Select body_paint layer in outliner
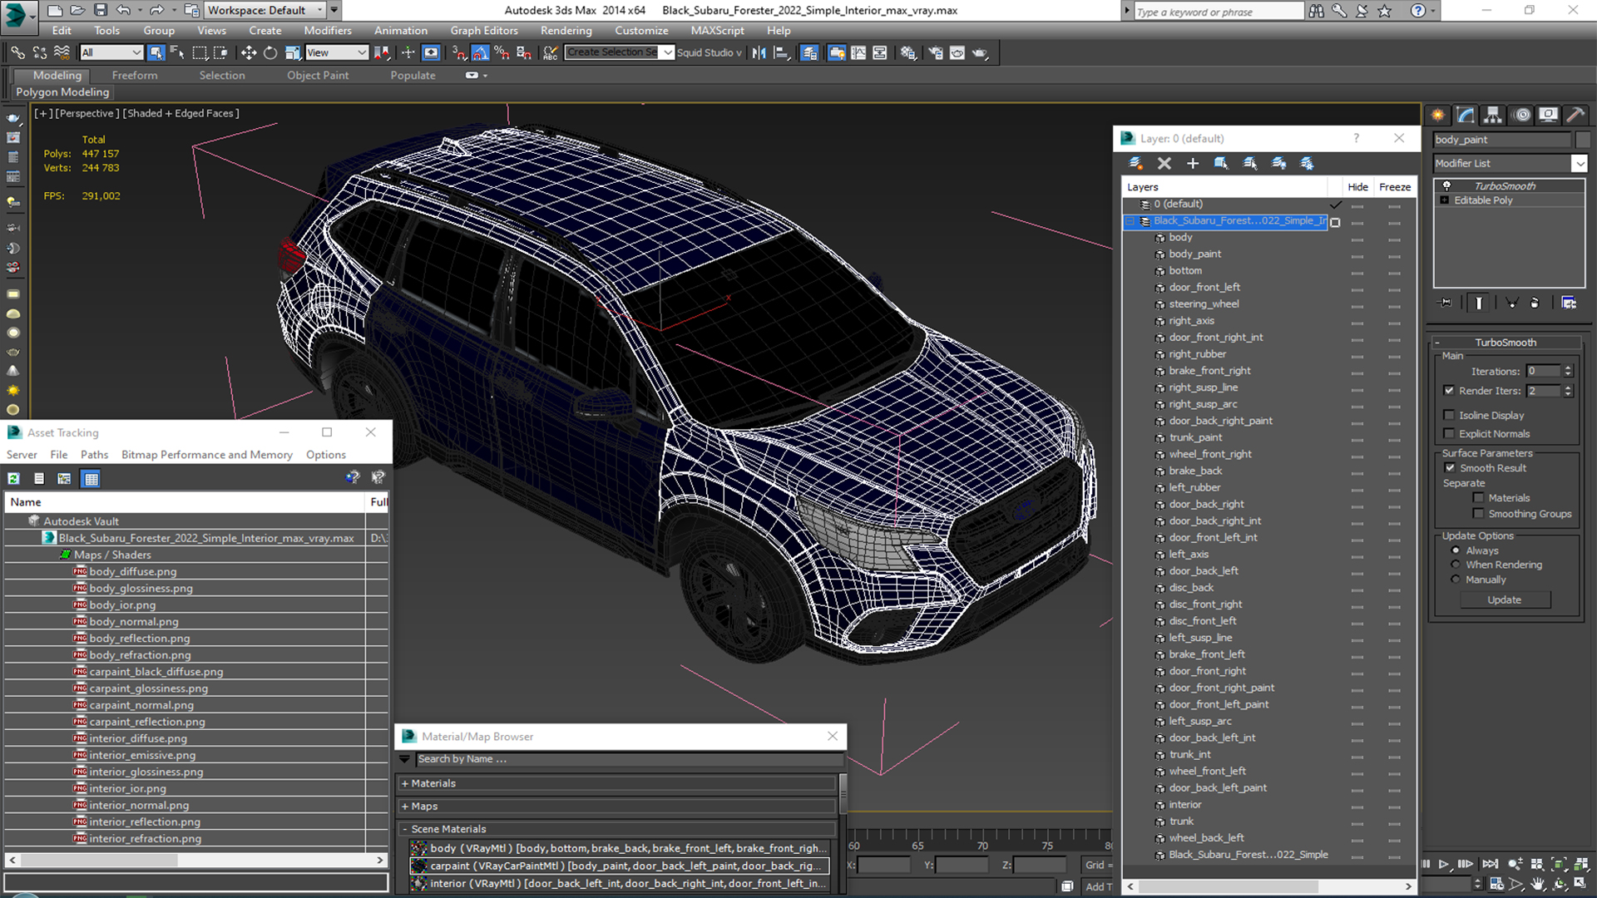This screenshot has width=1597, height=898. (1194, 254)
